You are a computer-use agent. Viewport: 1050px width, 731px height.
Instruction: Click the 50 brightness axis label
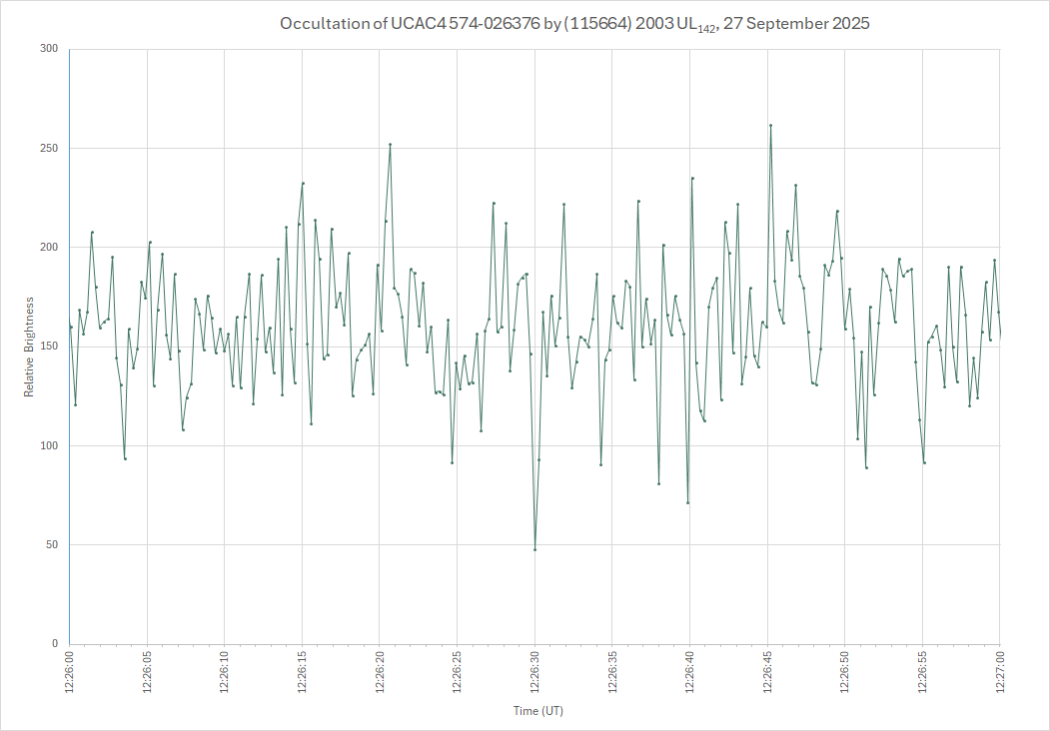pyautogui.click(x=52, y=545)
